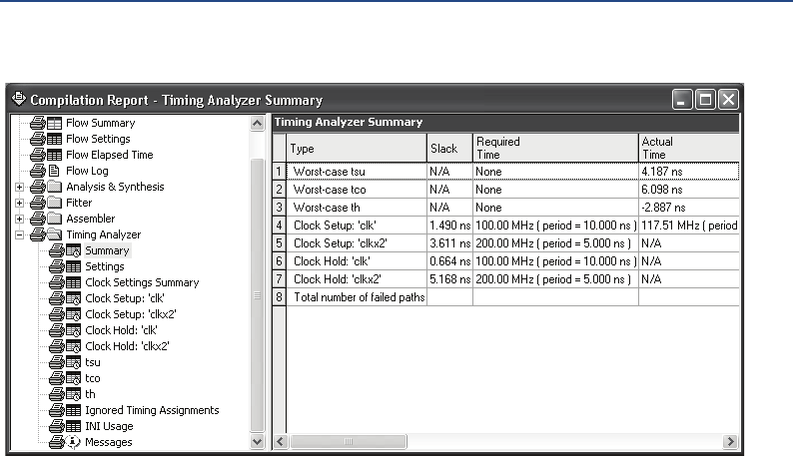This screenshot has width=793, height=456.
Task: Collapse the Timing Analyzer tree node
Action: pyautogui.click(x=19, y=234)
